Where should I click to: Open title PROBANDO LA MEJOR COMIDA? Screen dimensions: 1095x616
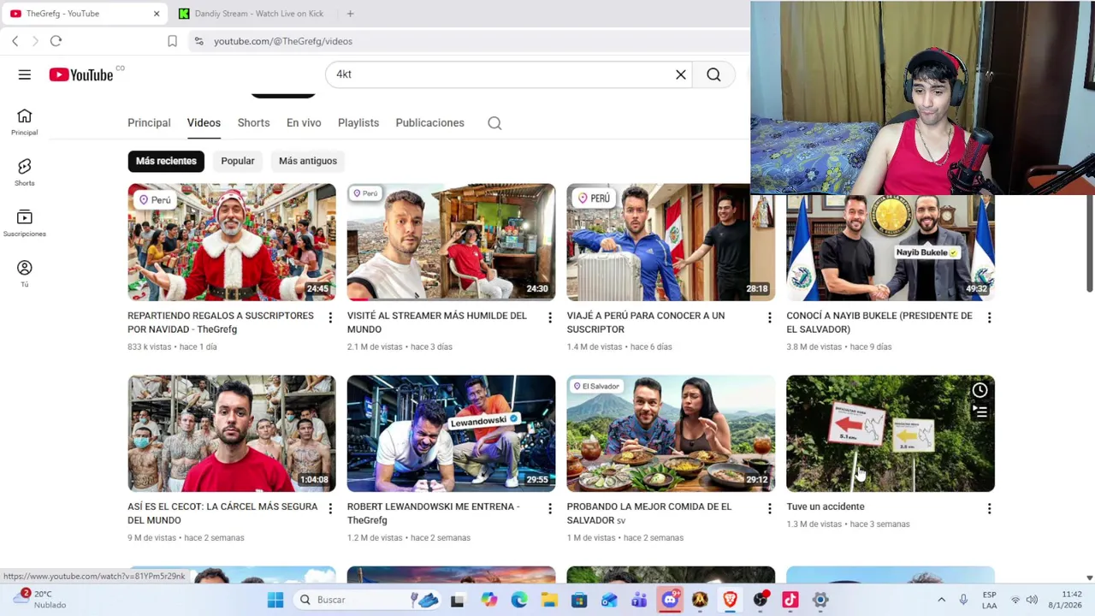pos(649,513)
